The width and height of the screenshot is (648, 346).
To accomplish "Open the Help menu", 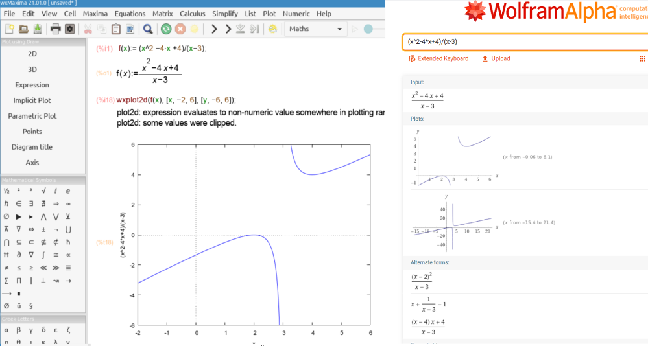I will click(x=324, y=14).
